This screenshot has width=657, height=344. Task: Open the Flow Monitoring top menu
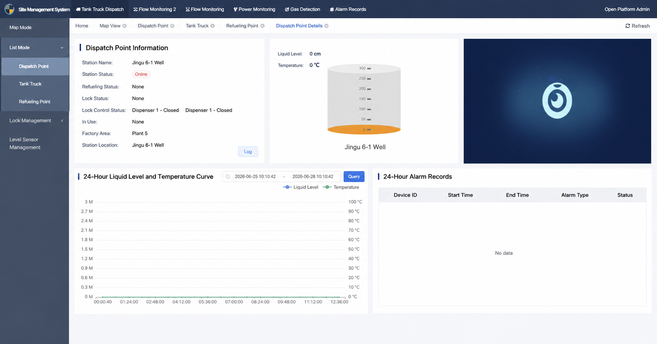(x=205, y=9)
